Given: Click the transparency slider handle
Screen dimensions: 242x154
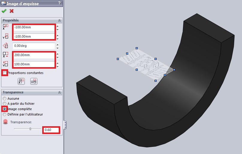Looking at the screenshot, I should (30, 129).
